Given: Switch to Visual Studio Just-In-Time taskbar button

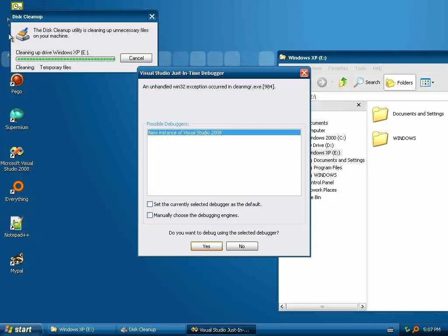Looking at the screenshot, I should [221, 330].
